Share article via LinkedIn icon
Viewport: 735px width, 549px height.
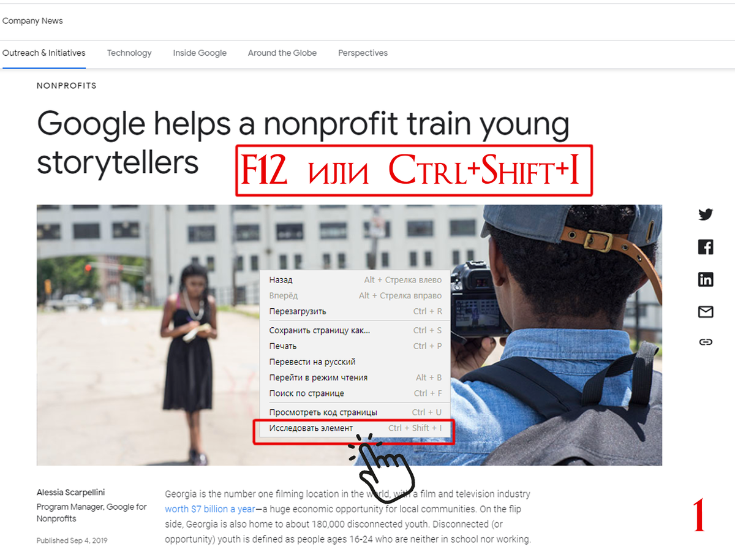(x=706, y=279)
